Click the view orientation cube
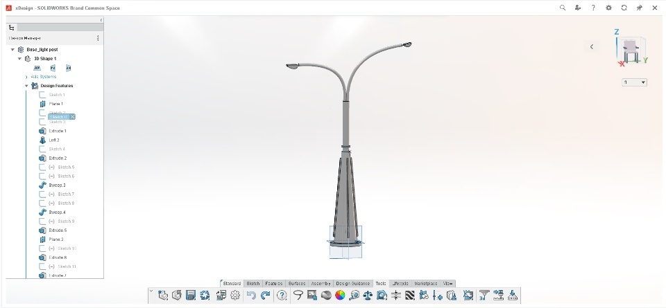666x308 pixels. pyautogui.click(x=631, y=50)
